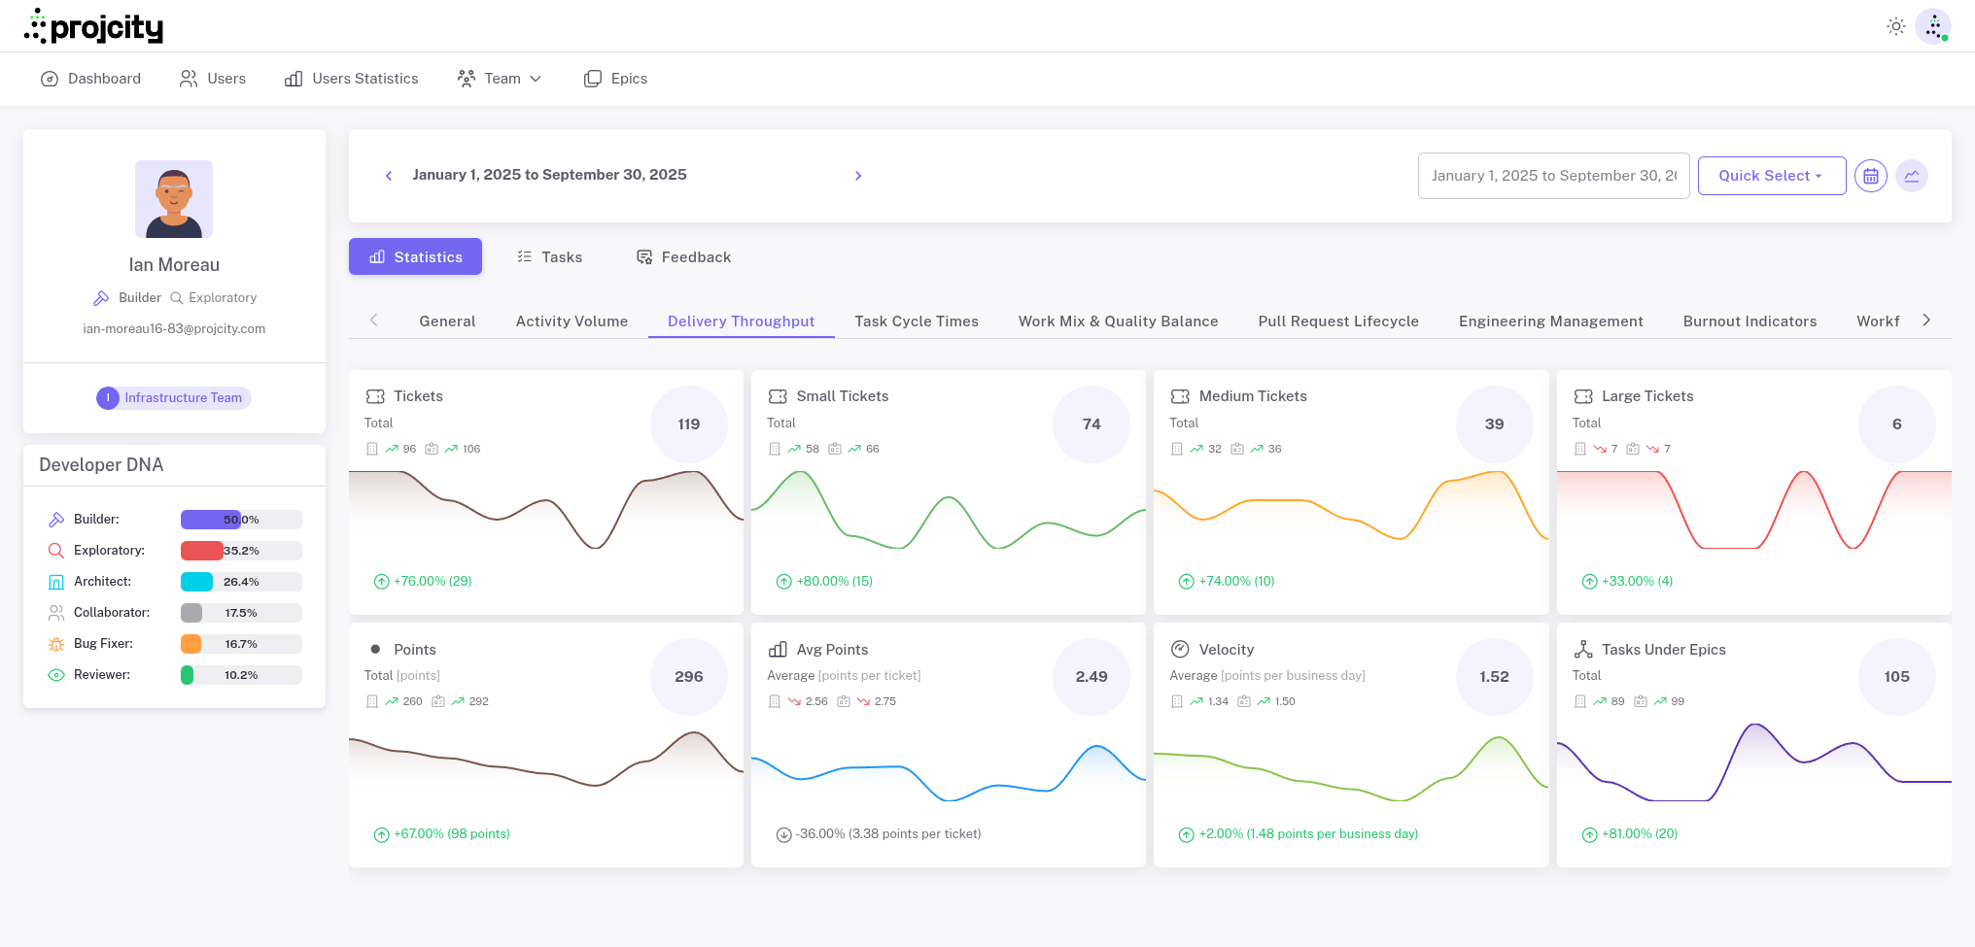Click the Exploratory progress bar in Developer DNA
Viewport: 1975px width, 947px height.
pyautogui.click(x=239, y=551)
